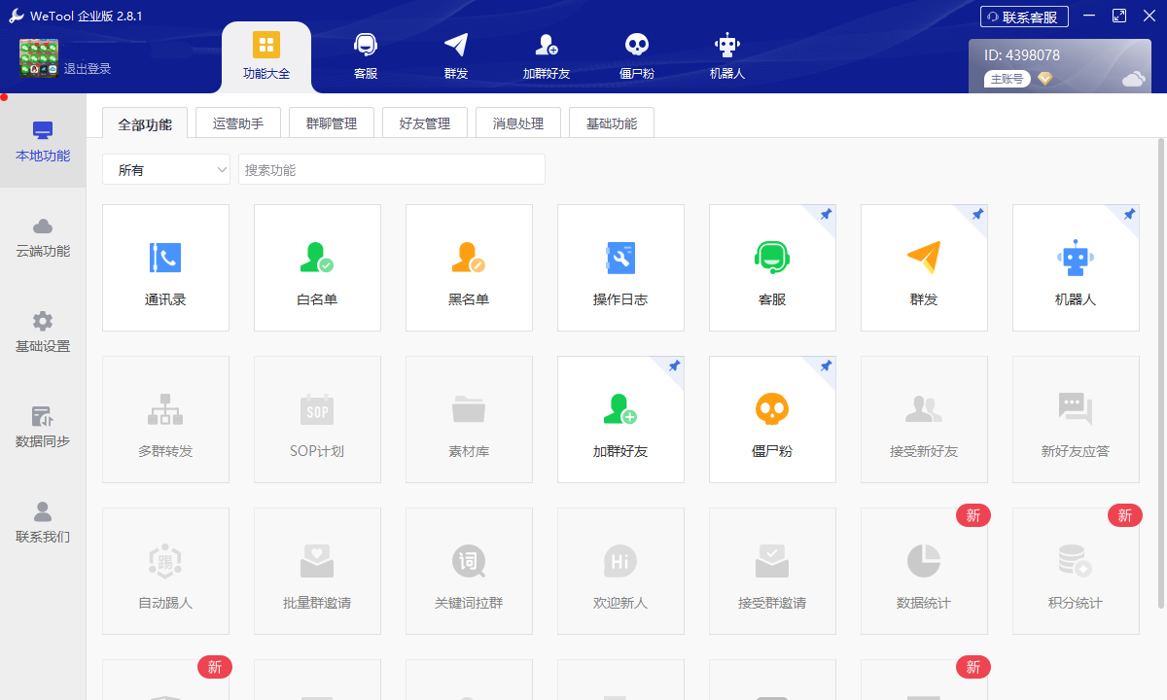Open the 白名单 whitelist feature

pyautogui.click(x=317, y=267)
